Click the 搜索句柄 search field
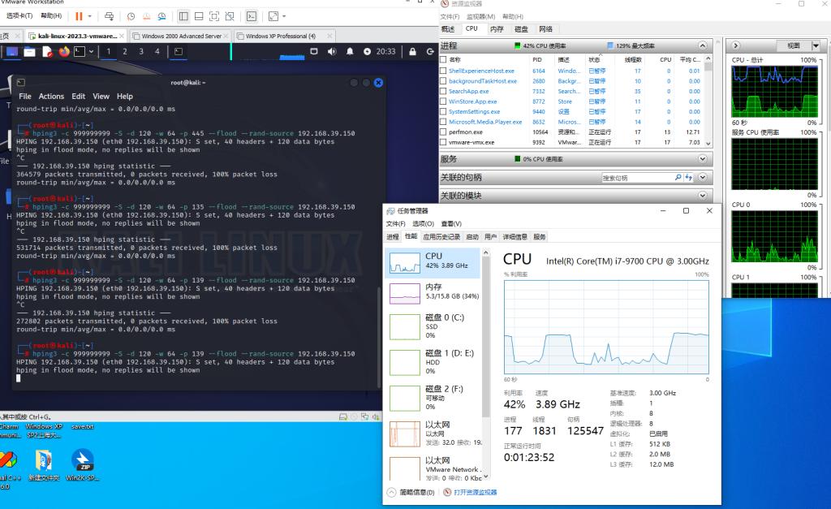Image resolution: width=831 pixels, height=509 pixels. [638, 178]
